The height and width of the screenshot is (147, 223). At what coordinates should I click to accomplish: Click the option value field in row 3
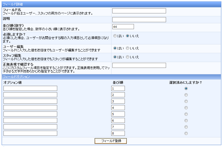click(30, 101)
